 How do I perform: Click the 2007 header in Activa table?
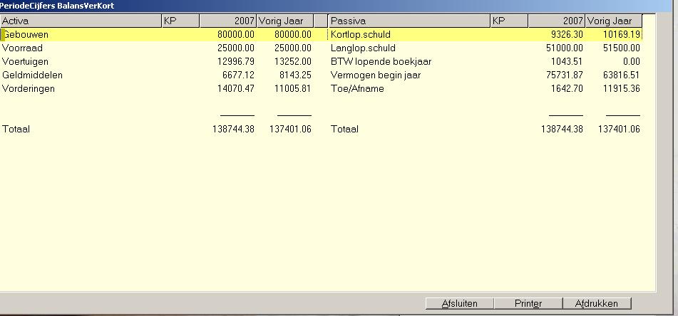point(228,21)
